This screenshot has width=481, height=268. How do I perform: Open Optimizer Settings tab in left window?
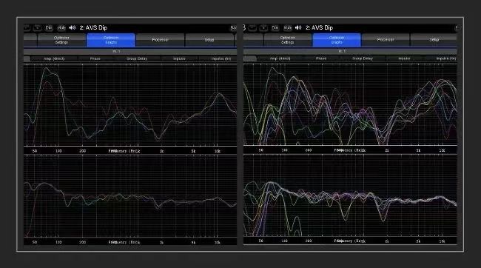click(61, 40)
